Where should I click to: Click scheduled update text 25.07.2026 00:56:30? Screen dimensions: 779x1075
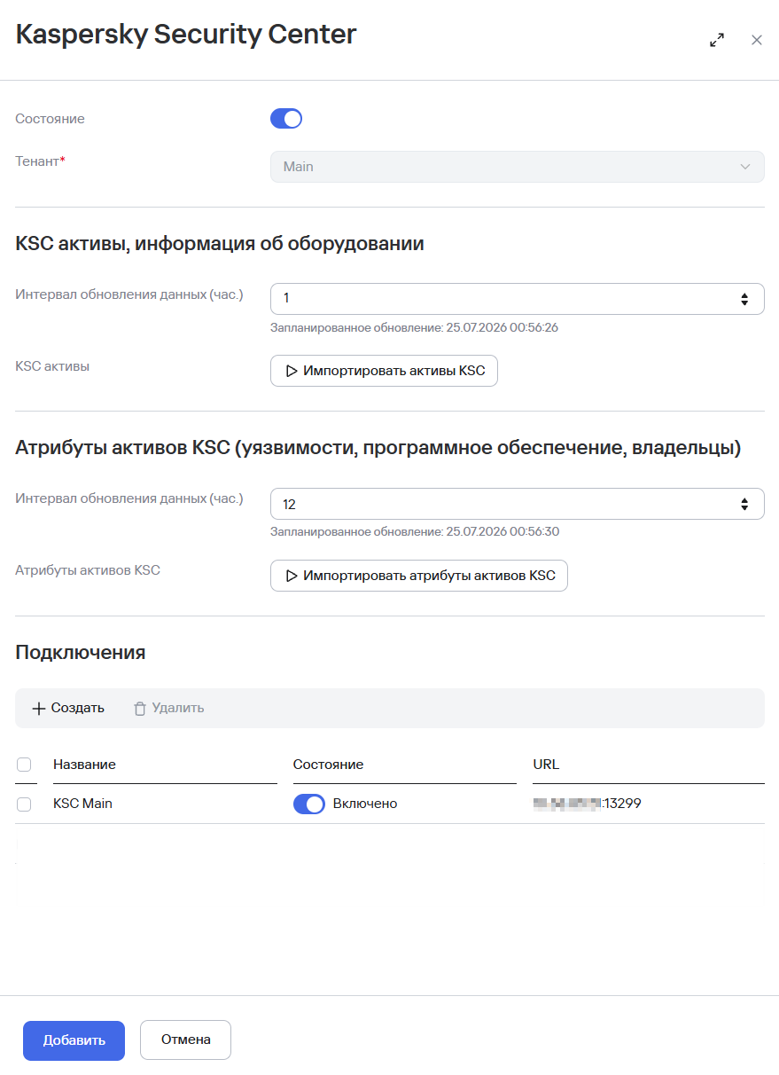[x=415, y=532]
